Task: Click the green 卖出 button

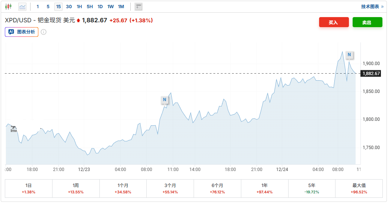Action: pyautogui.click(x=367, y=22)
